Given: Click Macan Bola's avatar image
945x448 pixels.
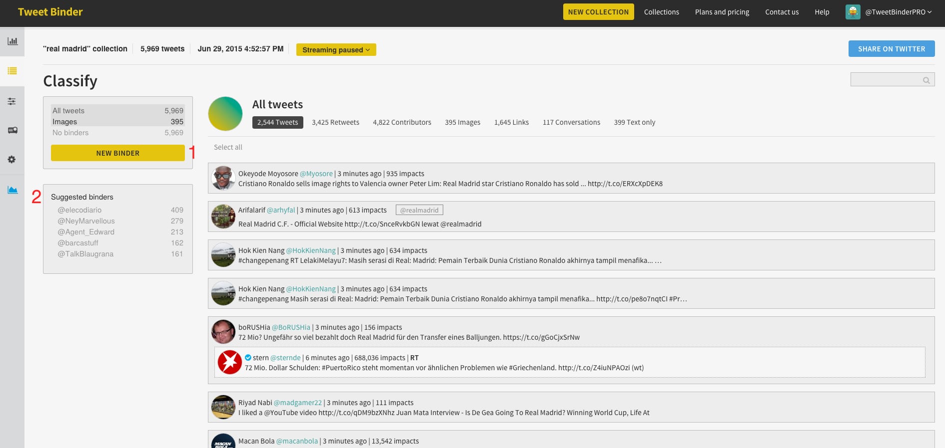Looking at the screenshot, I should [223, 441].
